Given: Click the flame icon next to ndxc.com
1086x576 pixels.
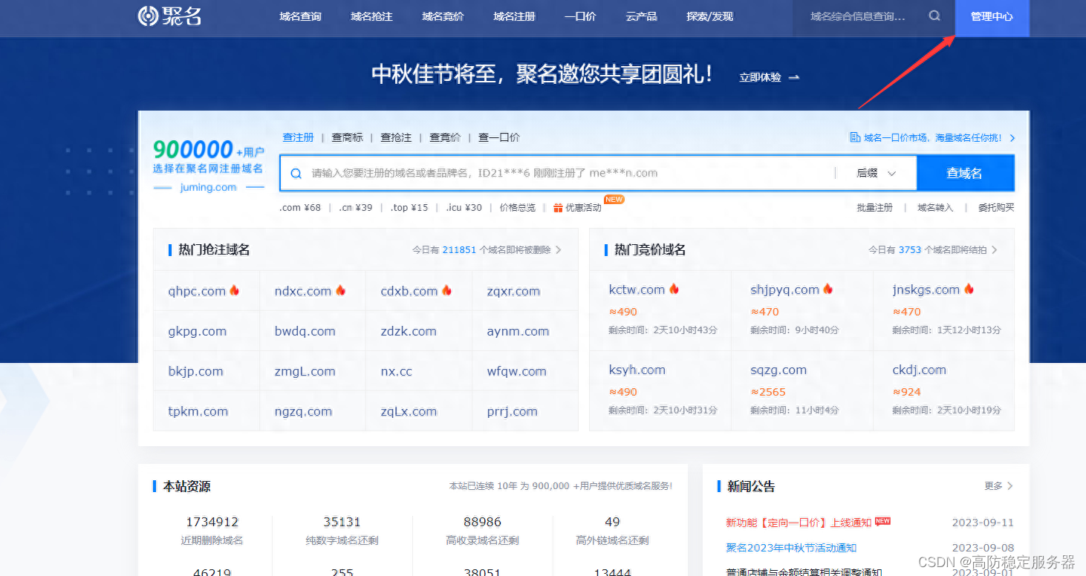Looking at the screenshot, I should (340, 290).
